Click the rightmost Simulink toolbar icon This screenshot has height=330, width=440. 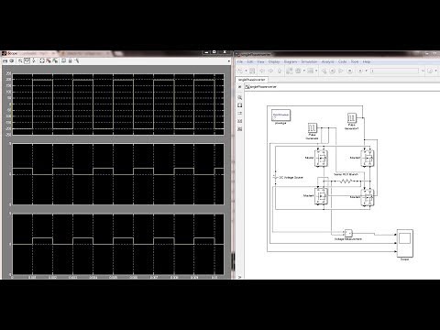click(x=430, y=71)
